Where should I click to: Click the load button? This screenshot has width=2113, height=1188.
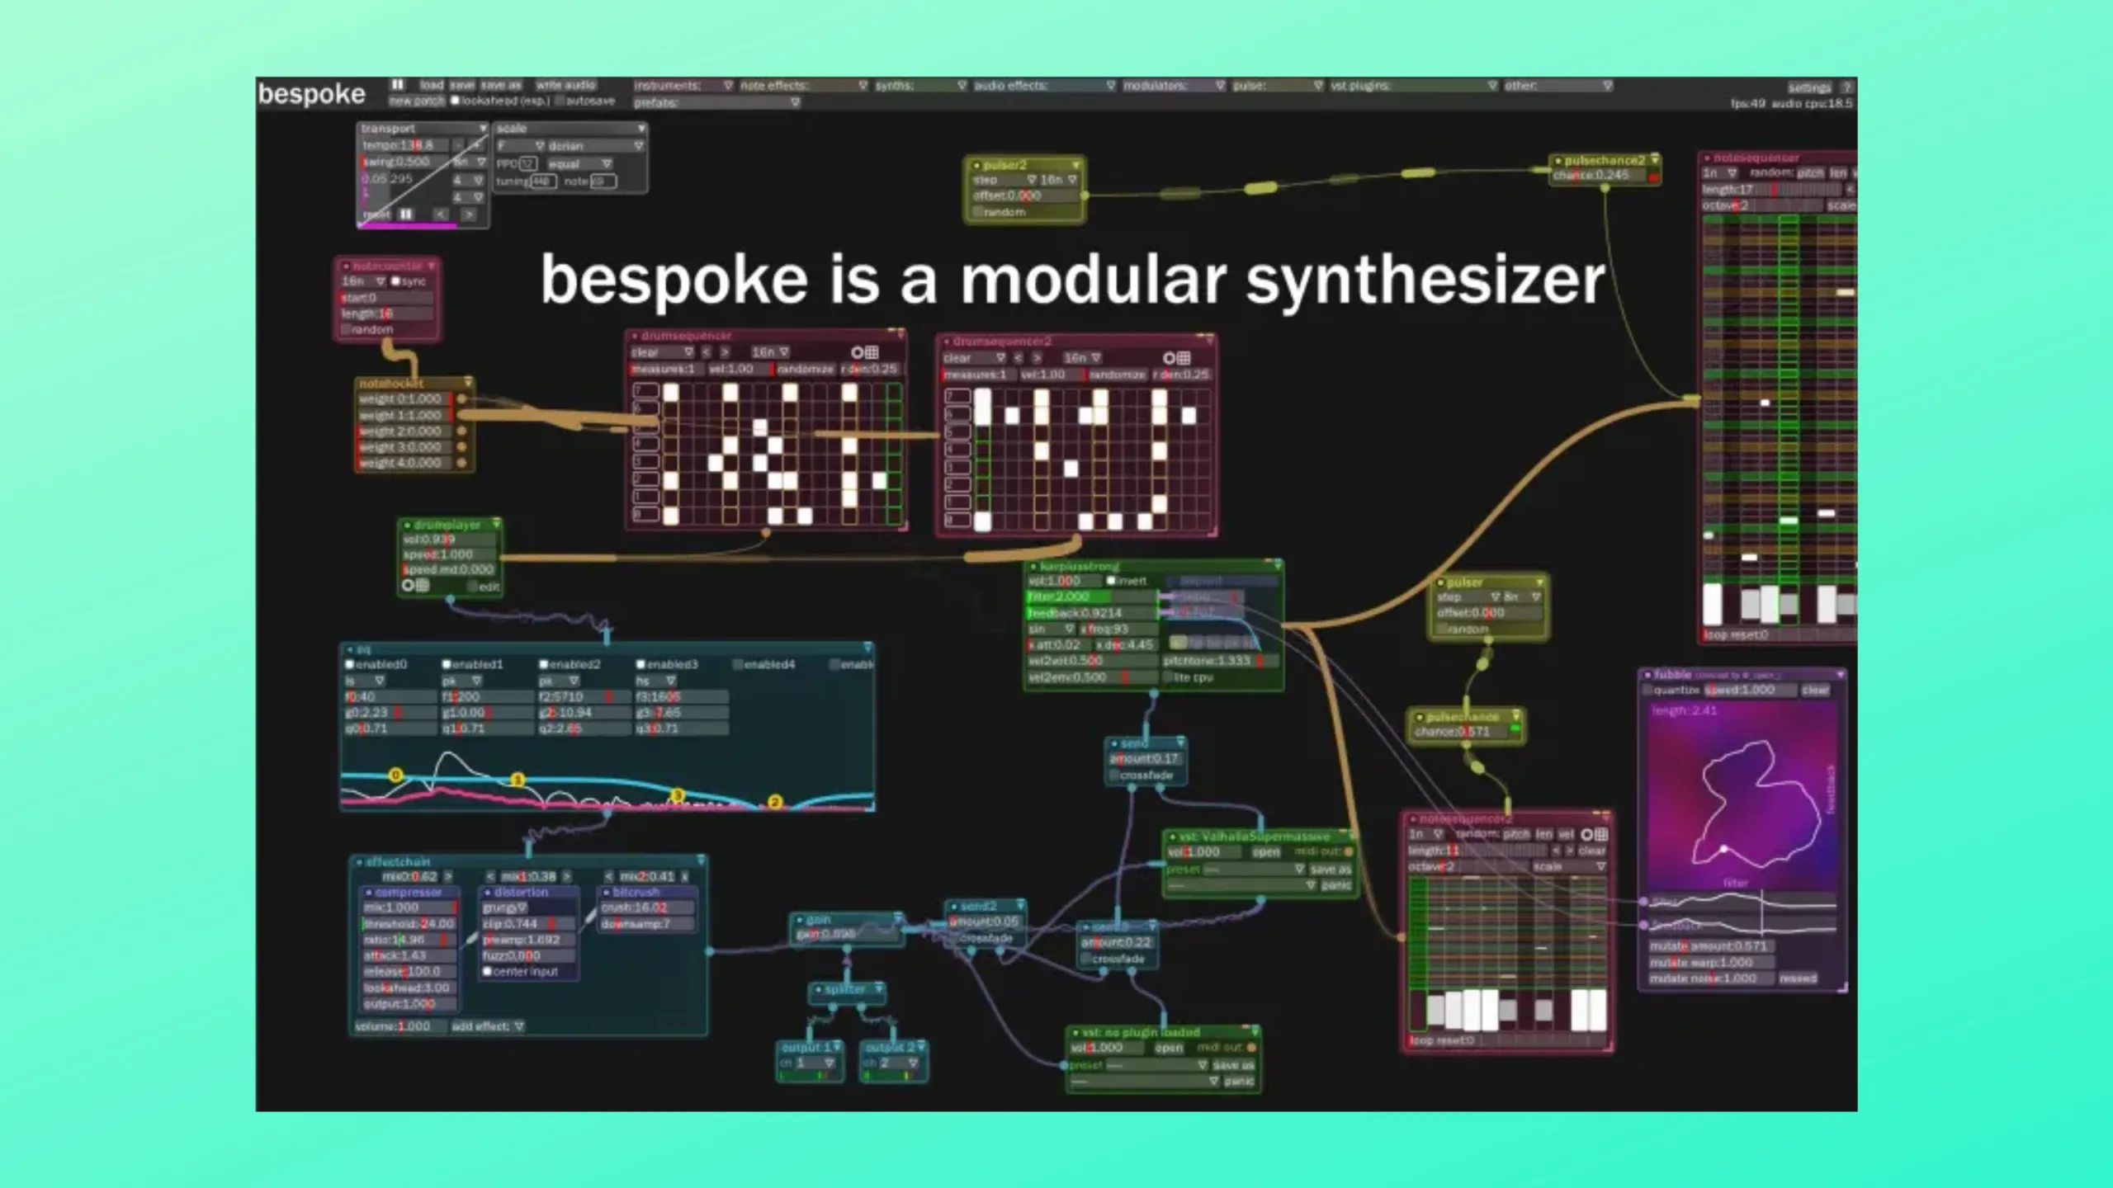431,85
